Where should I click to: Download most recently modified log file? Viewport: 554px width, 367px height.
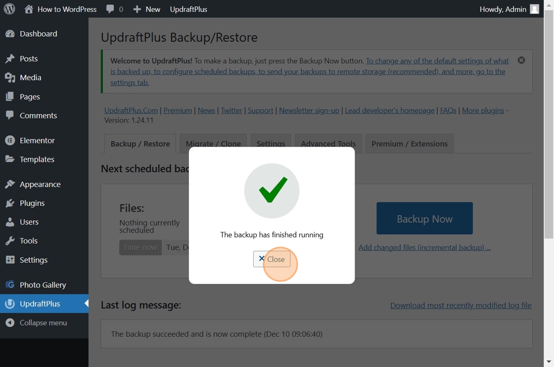point(461,305)
